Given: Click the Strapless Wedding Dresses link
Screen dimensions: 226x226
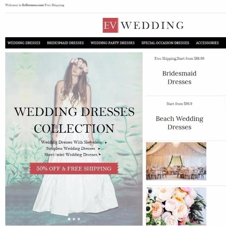Looking at the screenshot, I should pos(71,148).
